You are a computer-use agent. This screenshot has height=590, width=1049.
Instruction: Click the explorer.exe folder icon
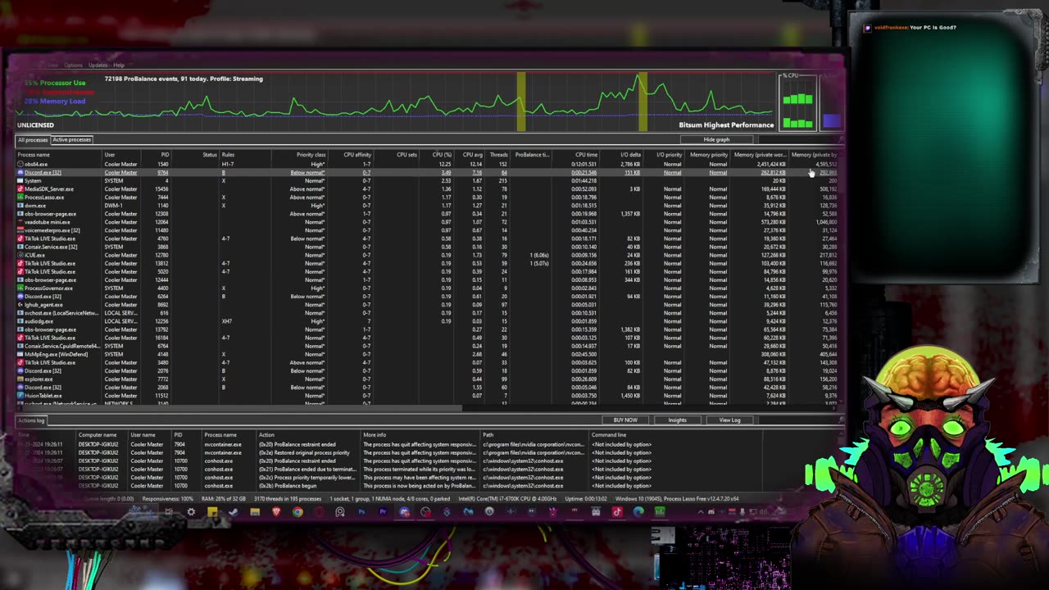tap(20, 379)
